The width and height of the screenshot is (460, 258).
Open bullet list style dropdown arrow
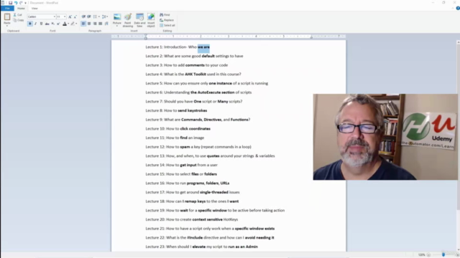point(99,16)
